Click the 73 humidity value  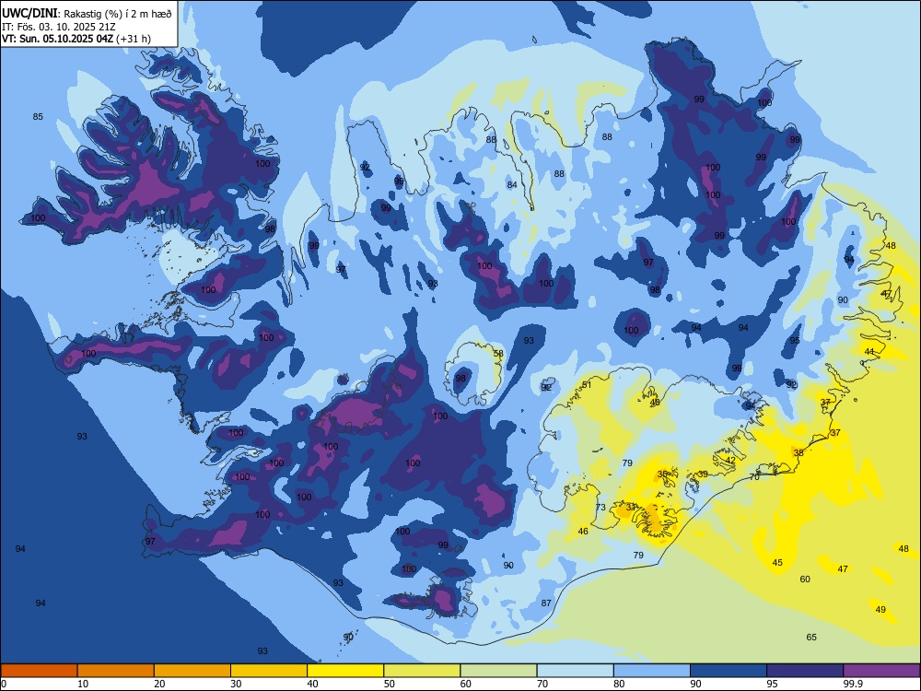click(x=600, y=508)
